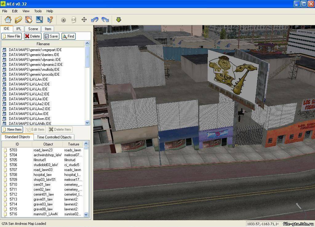The height and width of the screenshot is (227, 315).
Task: Select the four-arrow move tool
Action: [84, 20]
